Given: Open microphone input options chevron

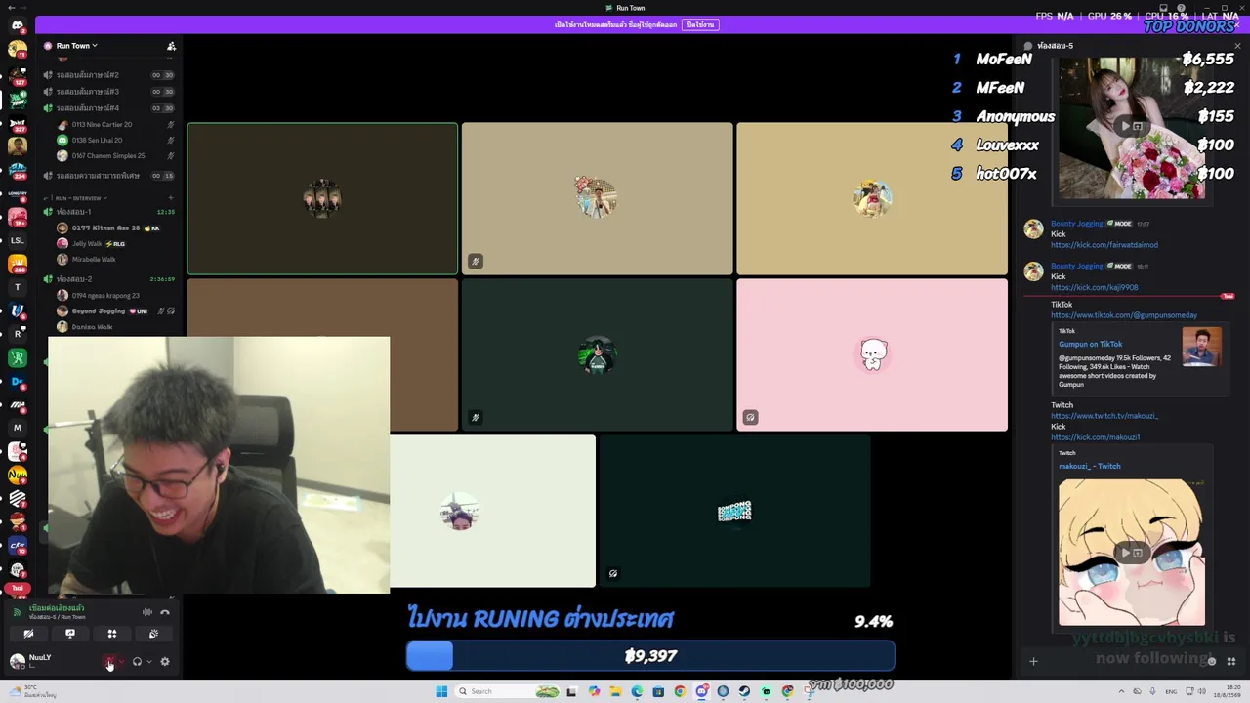Looking at the screenshot, I should pos(120,662).
